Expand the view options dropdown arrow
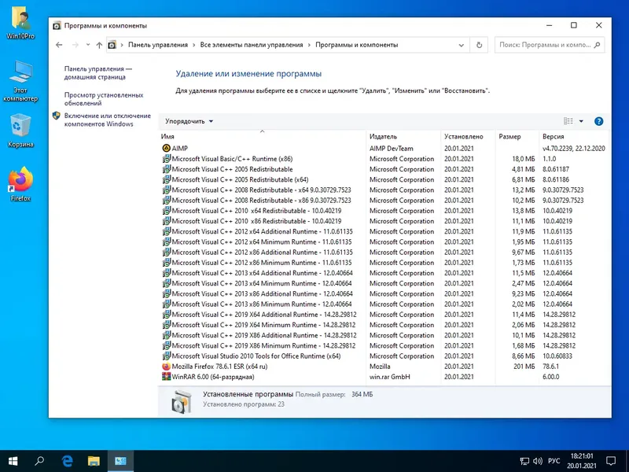629x472 pixels. tap(581, 121)
